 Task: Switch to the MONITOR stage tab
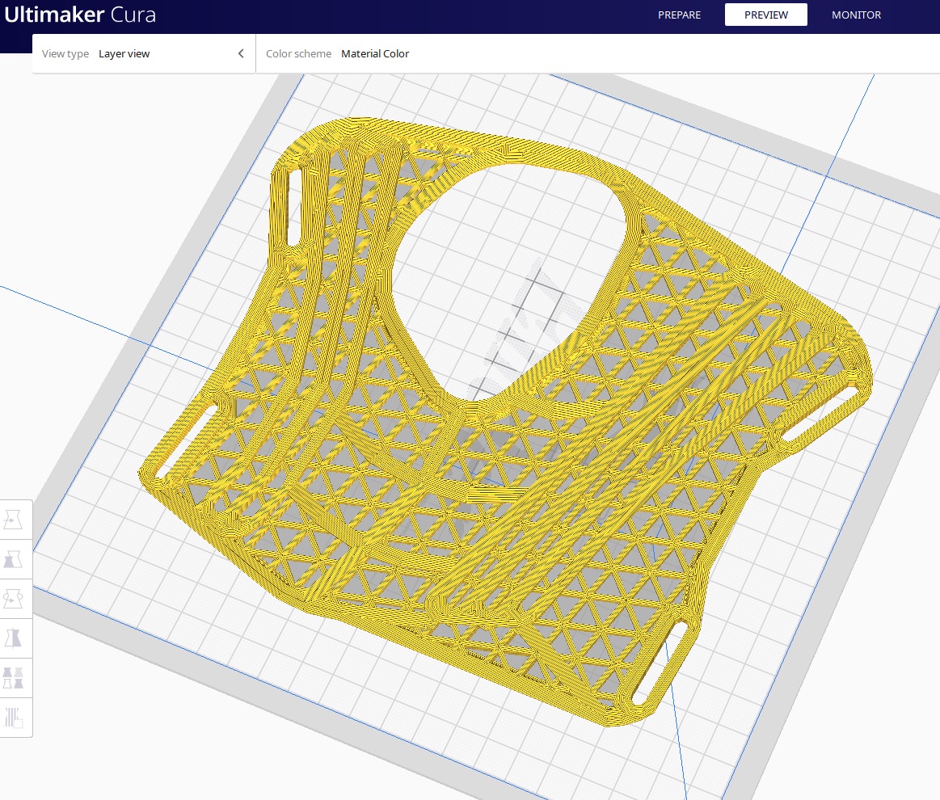(x=856, y=15)
